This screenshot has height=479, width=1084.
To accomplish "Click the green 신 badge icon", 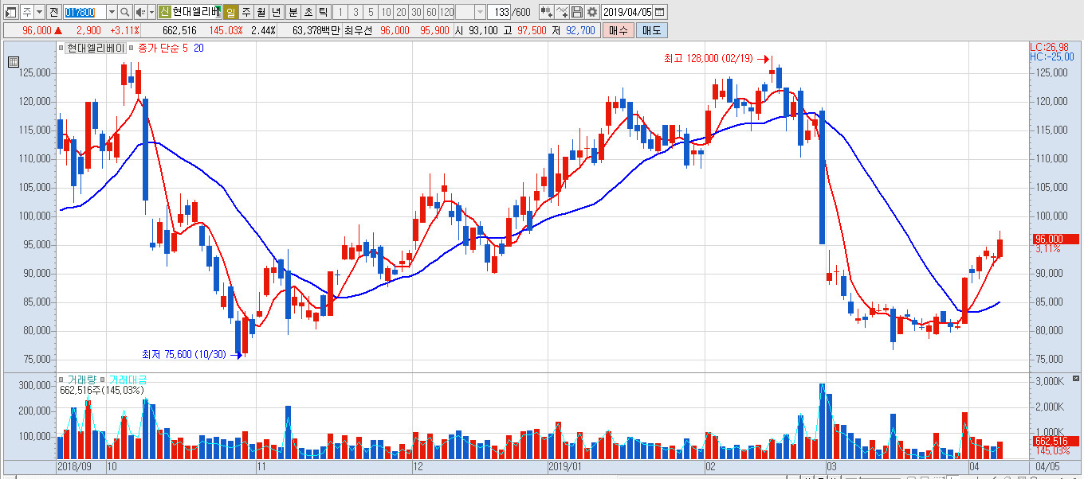I will tap(164, 12).
